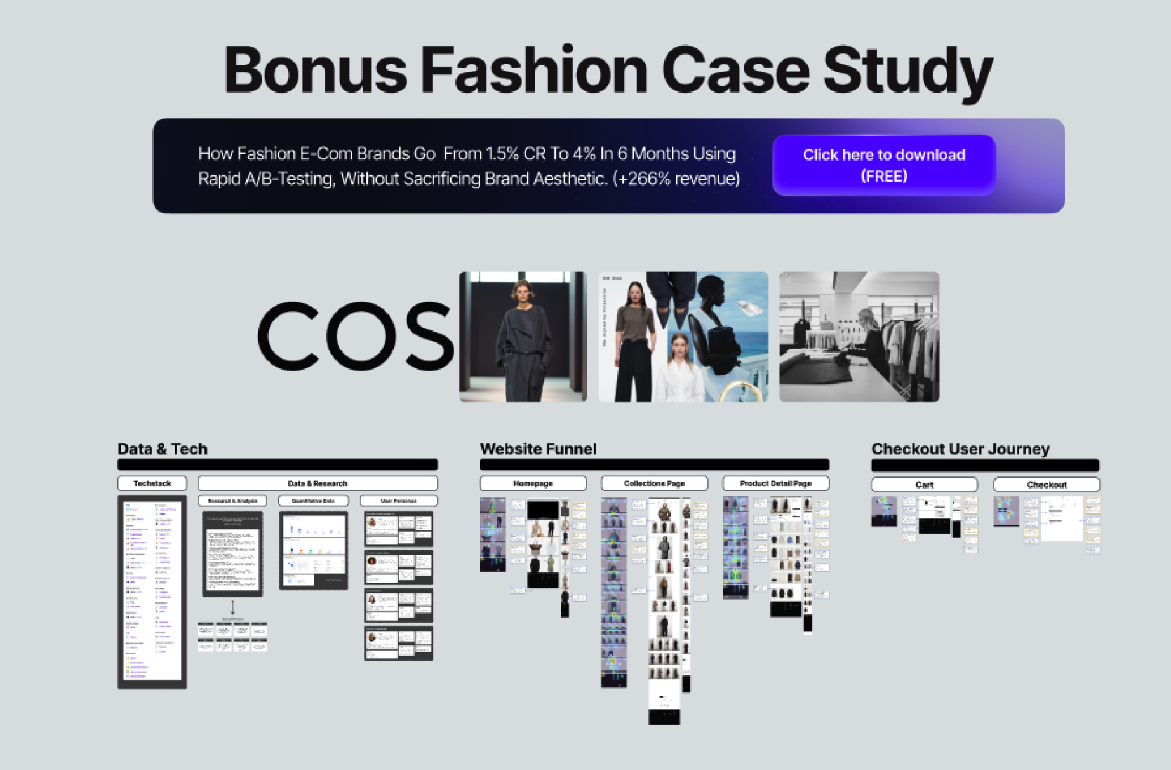This screenshot has width=1171, height=770.
Task: Open the black-and-white clothing store photo
Action: click(859, 337)
